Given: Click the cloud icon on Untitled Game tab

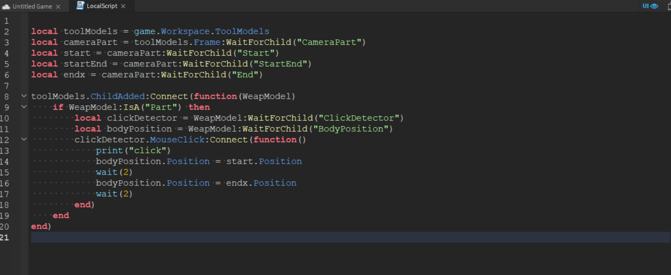Looking at the screenshot, I should [6, 6].
